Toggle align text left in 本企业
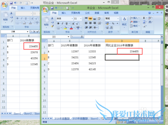The width and height of the screenshot is (168, 125). coord(86,23)
